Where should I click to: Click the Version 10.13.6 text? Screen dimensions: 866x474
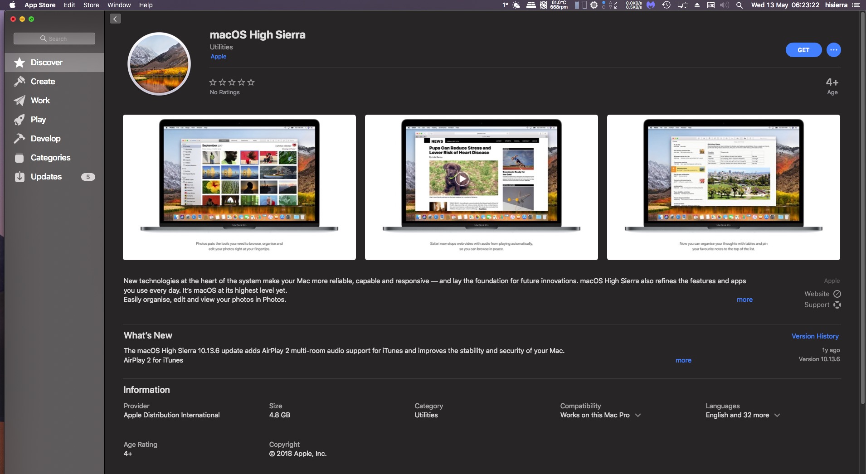[x=819, y=359]
